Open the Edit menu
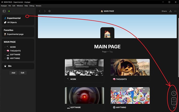The image size is (179, 112). click(x=14, y=6)
